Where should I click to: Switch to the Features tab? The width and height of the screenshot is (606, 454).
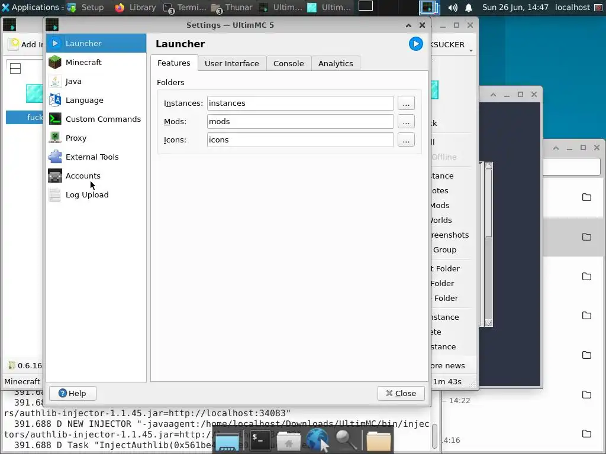pos(174,63)
